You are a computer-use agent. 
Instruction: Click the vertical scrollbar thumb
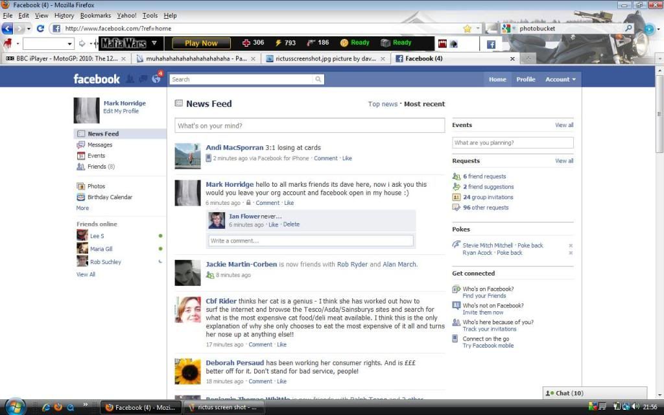click(659, 113)
